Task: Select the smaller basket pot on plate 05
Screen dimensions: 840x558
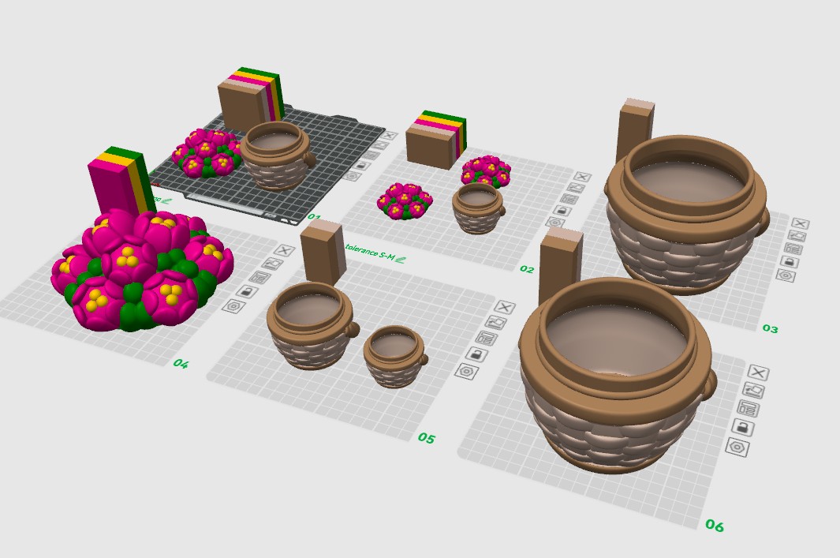Action: [x=395, y=357]
